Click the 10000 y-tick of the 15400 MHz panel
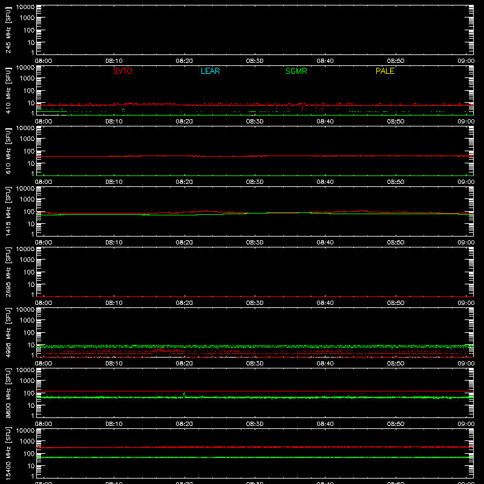Image resolution: width=484 pixels, height=484 pixels. [25, 431]
